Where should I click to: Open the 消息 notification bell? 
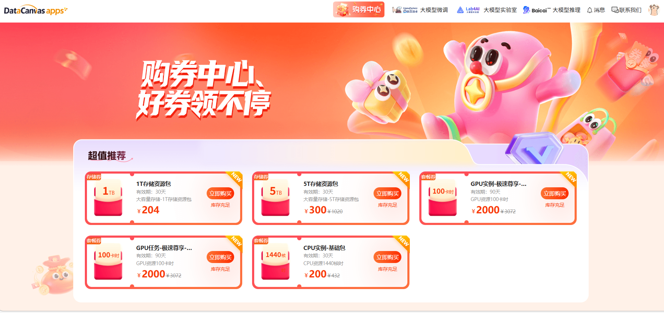(x=590, y=10)
